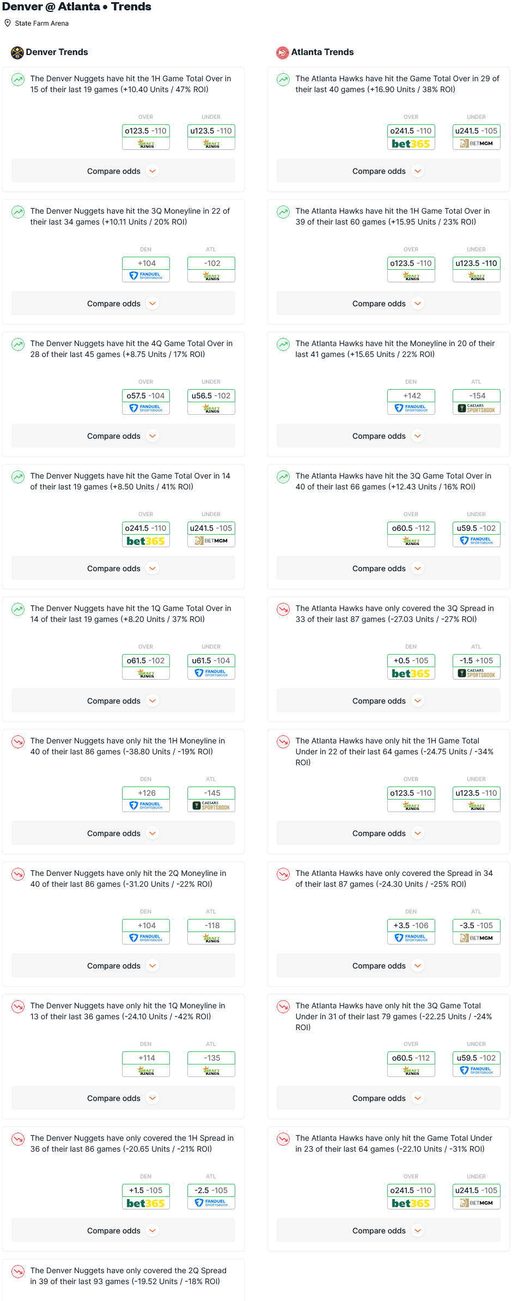This screenshot has height=1301, width=512.
Task: Click the Denver Nuggets team logo icon
Action: 17,52
